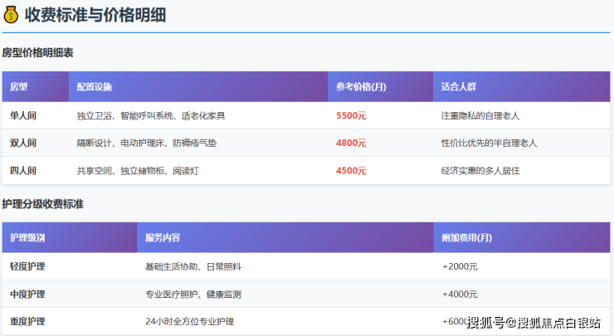Click the 护理级别 column header
This screenshot has height=336, width=614.
27,238
